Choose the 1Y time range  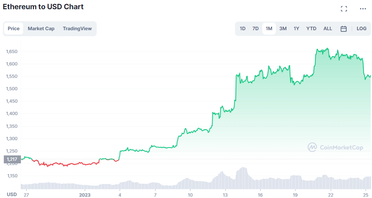point(297,29)
